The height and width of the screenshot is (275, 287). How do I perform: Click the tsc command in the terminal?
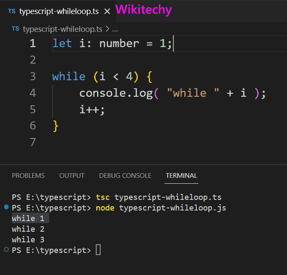[103, 197]
